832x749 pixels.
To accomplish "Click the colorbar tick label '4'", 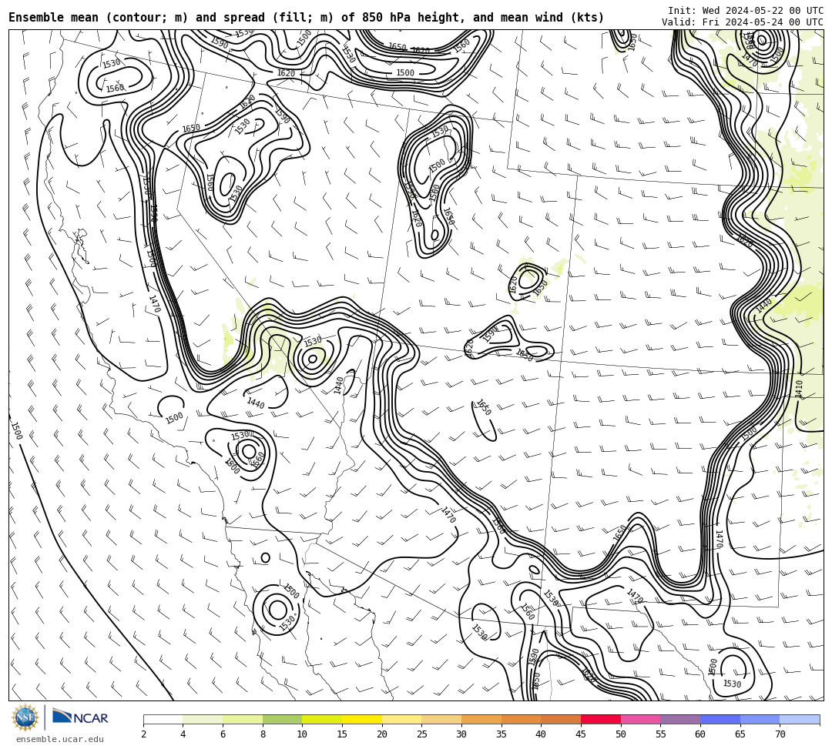I will coord(183,734).
